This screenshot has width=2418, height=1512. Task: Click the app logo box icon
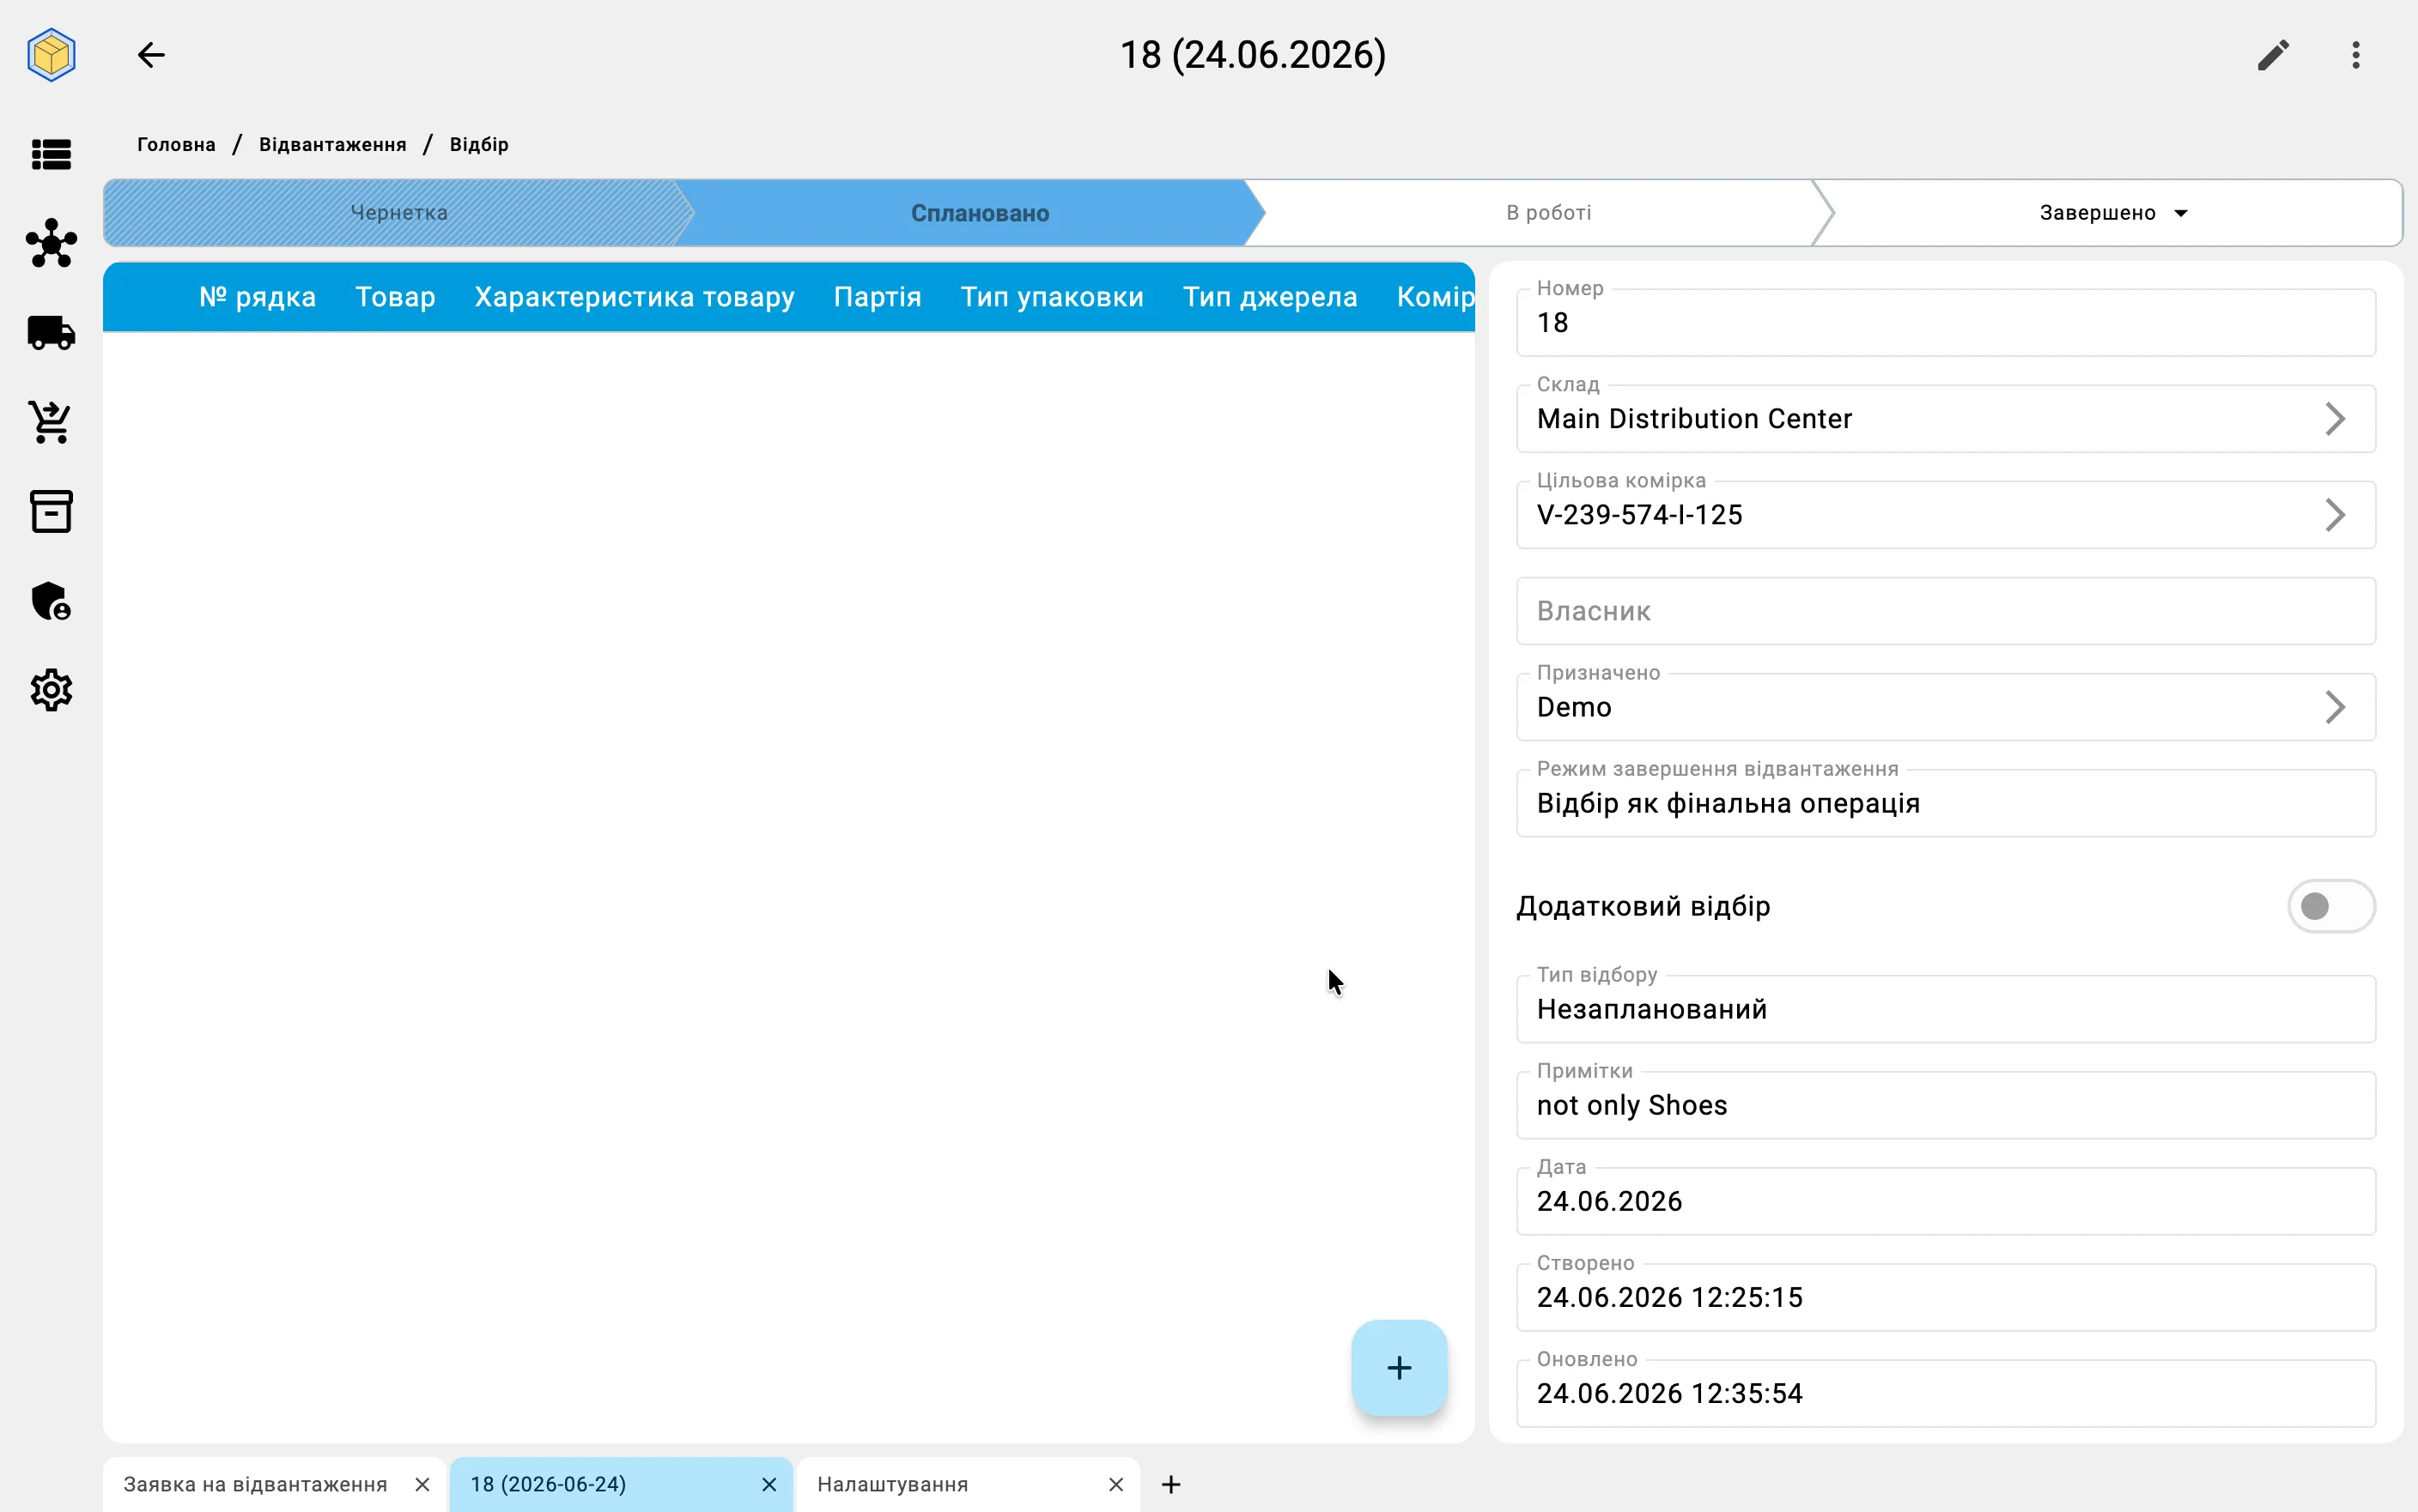point(51,55)
